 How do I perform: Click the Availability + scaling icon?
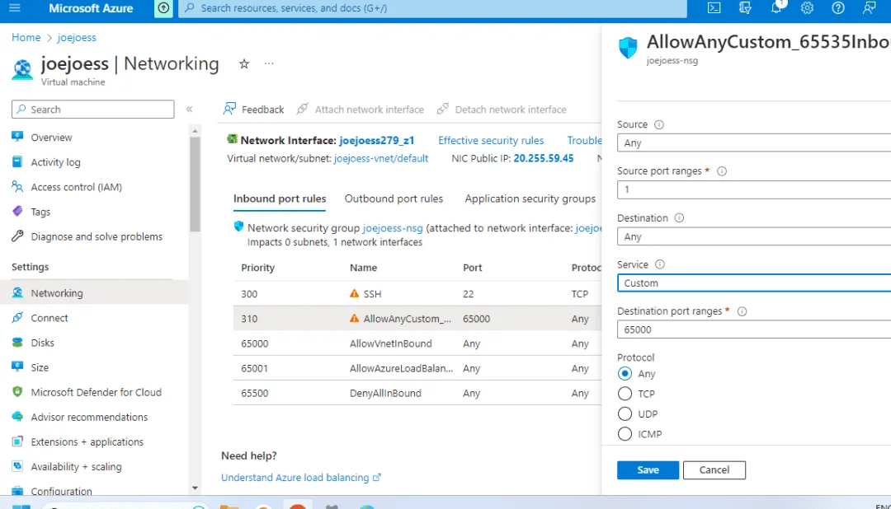click(17, 466)
